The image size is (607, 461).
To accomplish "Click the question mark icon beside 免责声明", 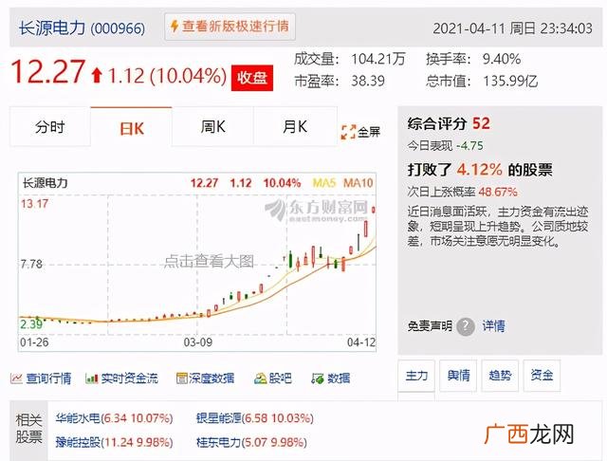I will pos(466,326).
